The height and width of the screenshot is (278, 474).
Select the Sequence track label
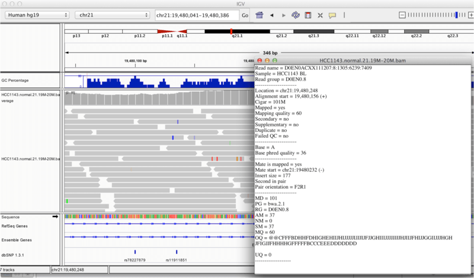pos(10,217)
